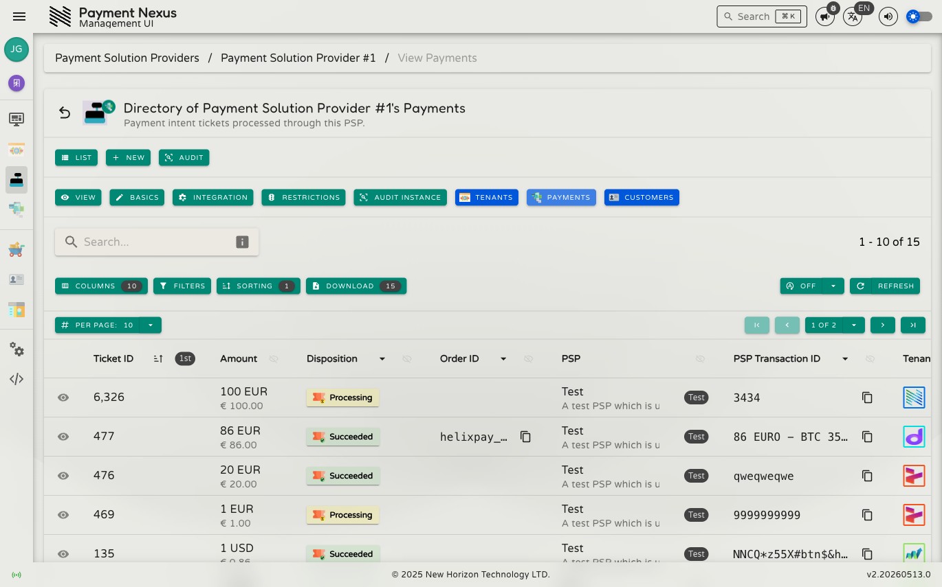Open the per page dropdown arrow
The image size is (942, 587).
tap(151, 325)
